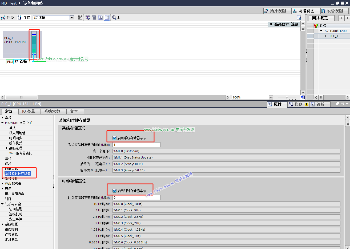Click the NAME relations toolbar icon
The width and height of the screenshot is (350, 249).
(x=80, y=18)
